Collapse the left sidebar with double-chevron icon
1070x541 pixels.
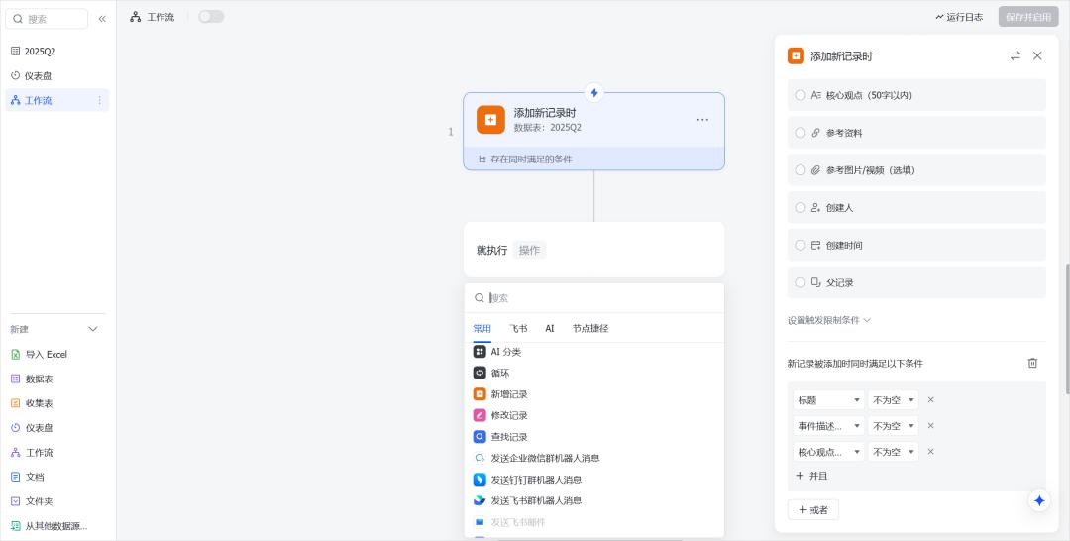click(102, 19)
